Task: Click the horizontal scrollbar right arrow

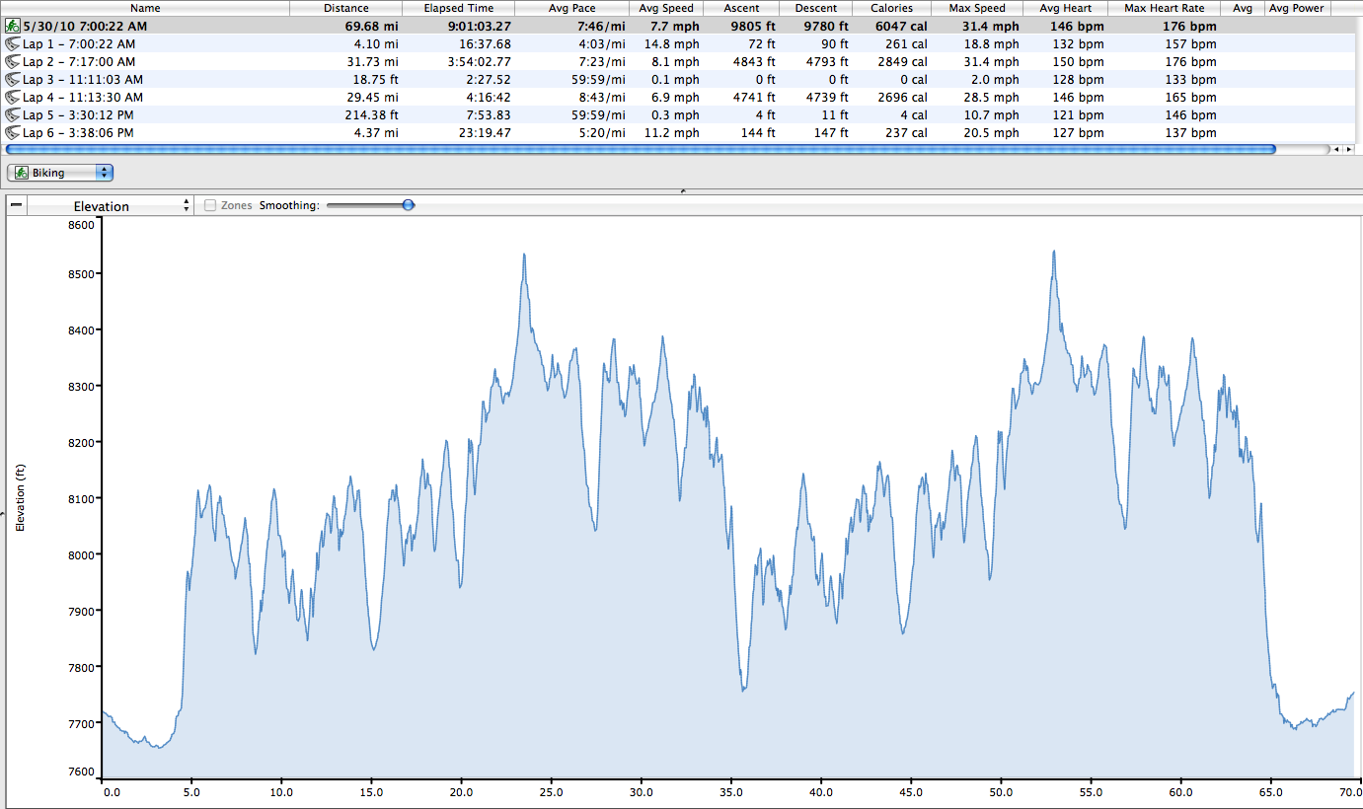Action: point(1348,150)
